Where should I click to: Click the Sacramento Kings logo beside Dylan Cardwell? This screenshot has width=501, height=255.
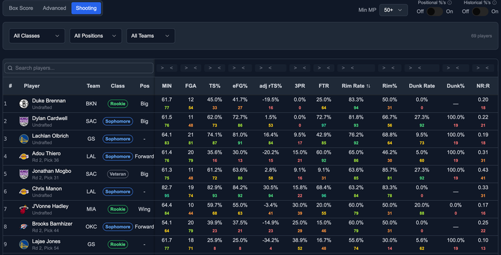24,121
